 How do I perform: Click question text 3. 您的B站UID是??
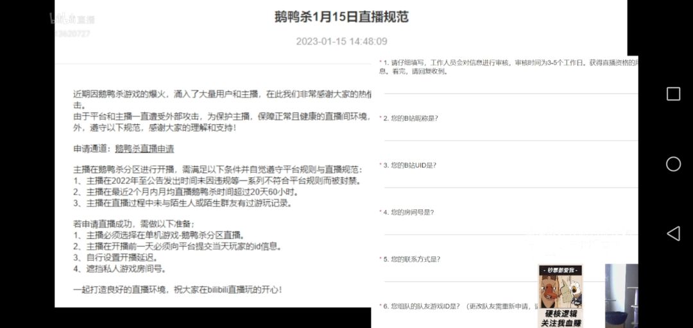[x=409, y=165]
